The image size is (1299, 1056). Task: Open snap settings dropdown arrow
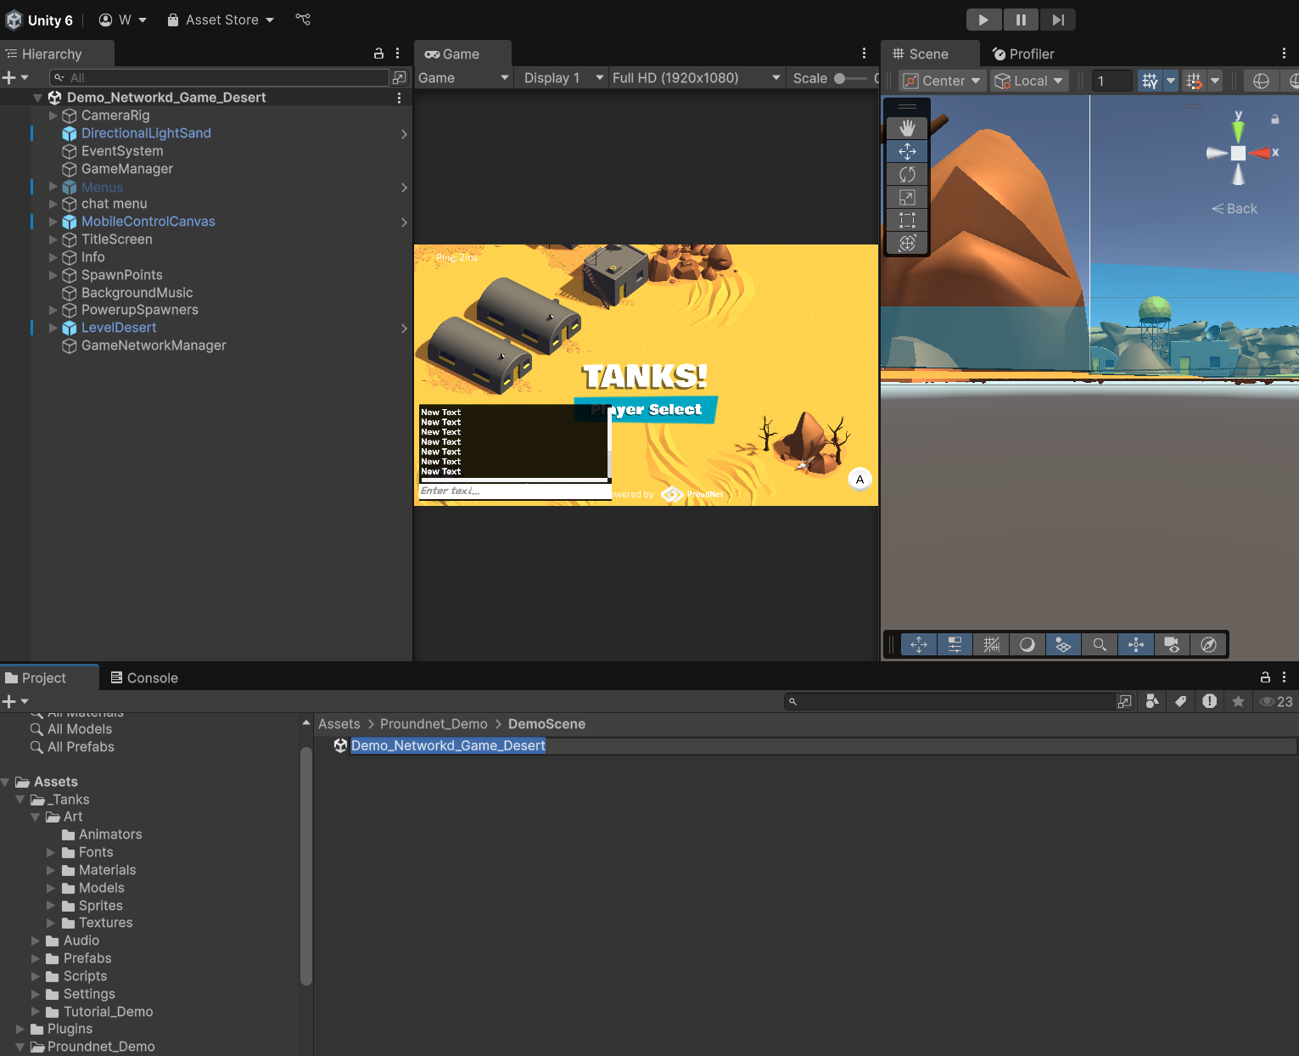tap(1215, 81)
